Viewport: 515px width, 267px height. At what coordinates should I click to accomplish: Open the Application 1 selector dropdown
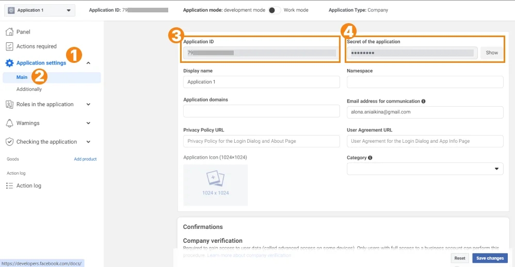(40, 10)
